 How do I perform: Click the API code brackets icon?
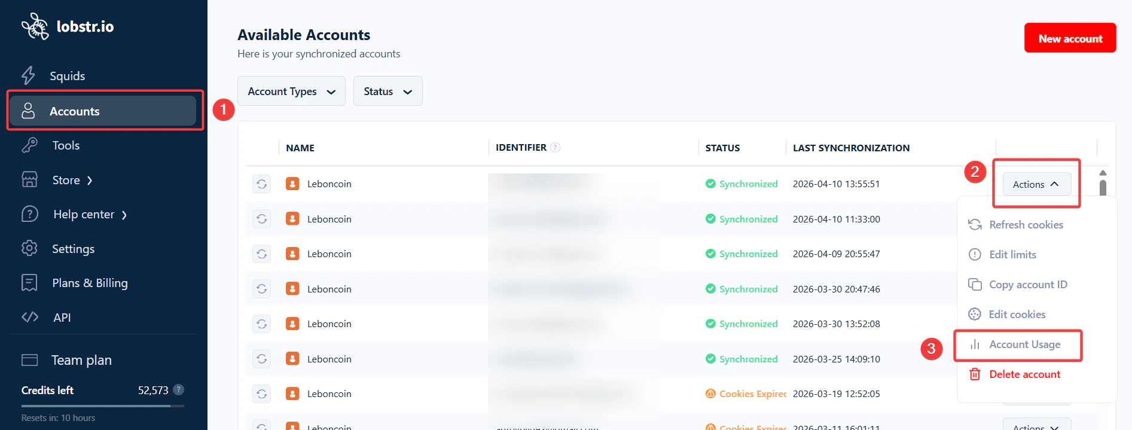click(x=30, y=317)
